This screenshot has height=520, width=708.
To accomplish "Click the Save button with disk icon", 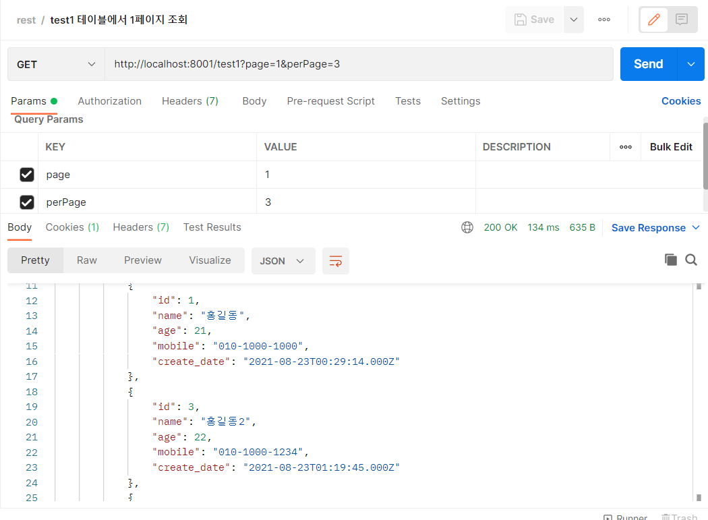I will tap(534, 20).
